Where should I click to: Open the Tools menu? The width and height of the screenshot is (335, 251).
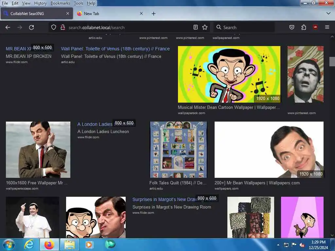(79, 3)
